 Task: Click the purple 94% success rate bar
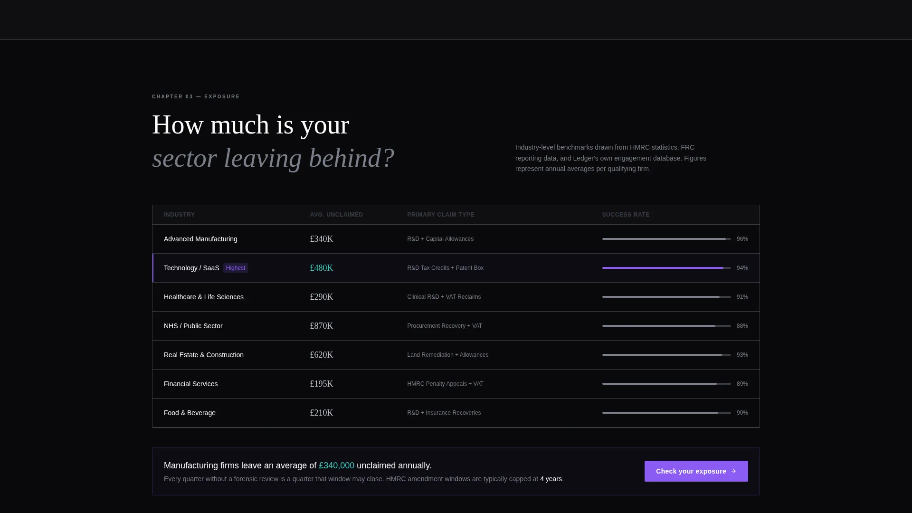pos(666,268)
